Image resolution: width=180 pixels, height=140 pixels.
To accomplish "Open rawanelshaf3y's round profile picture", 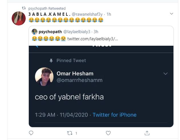I will (19, 18).
